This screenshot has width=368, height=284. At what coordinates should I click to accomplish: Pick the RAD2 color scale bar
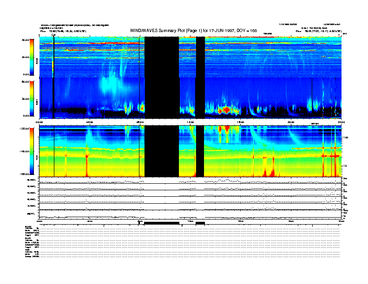[x=32, y=57]
